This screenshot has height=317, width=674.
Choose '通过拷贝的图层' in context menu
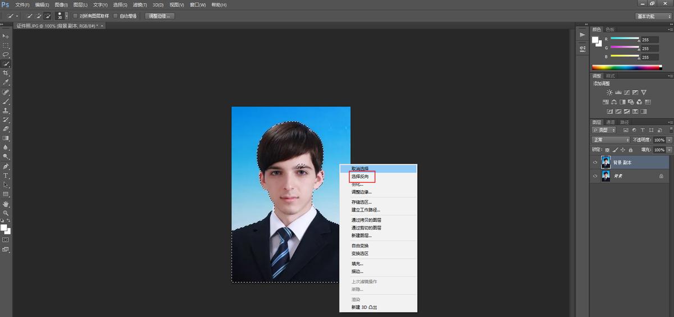[366, 220]
